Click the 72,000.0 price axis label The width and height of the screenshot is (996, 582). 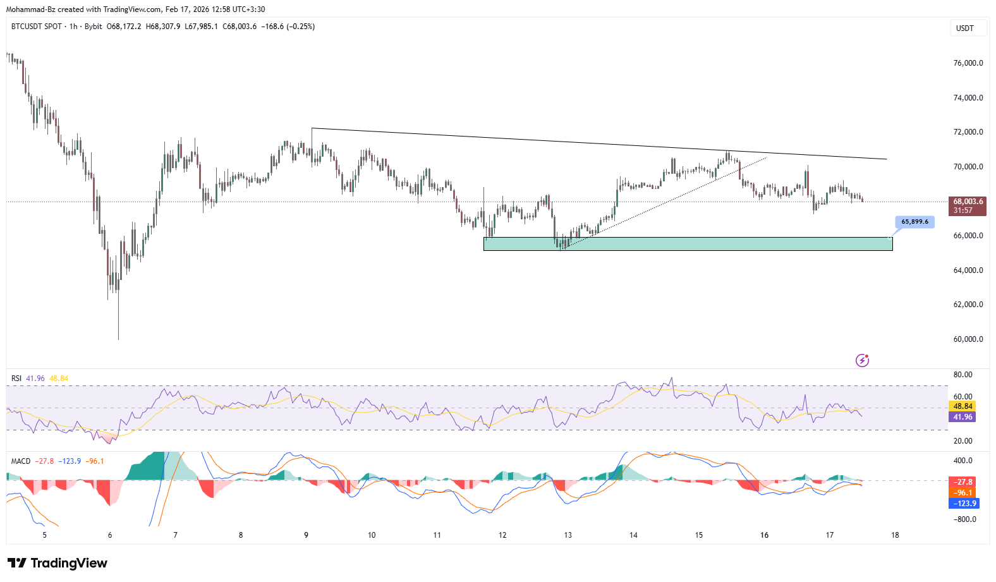968,132
